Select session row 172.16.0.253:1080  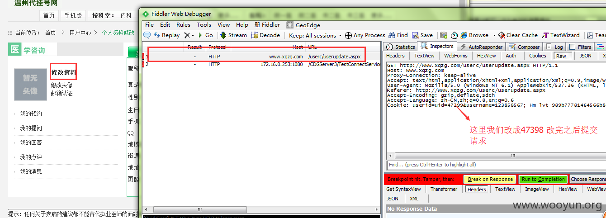(x=261, y=64)
